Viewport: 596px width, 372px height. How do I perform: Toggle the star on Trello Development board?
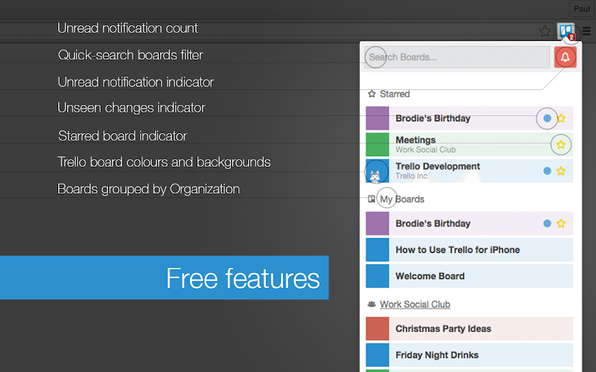[561, 171]
